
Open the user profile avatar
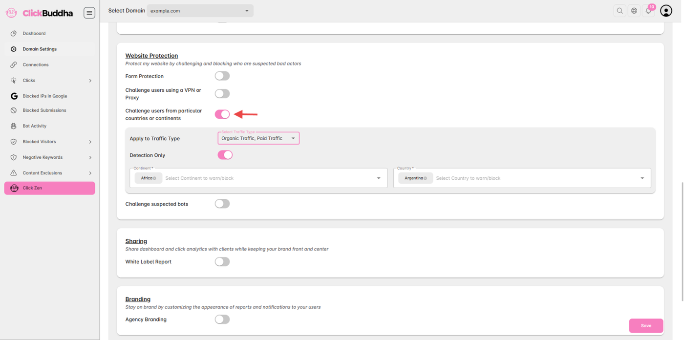tap(666, 11)
